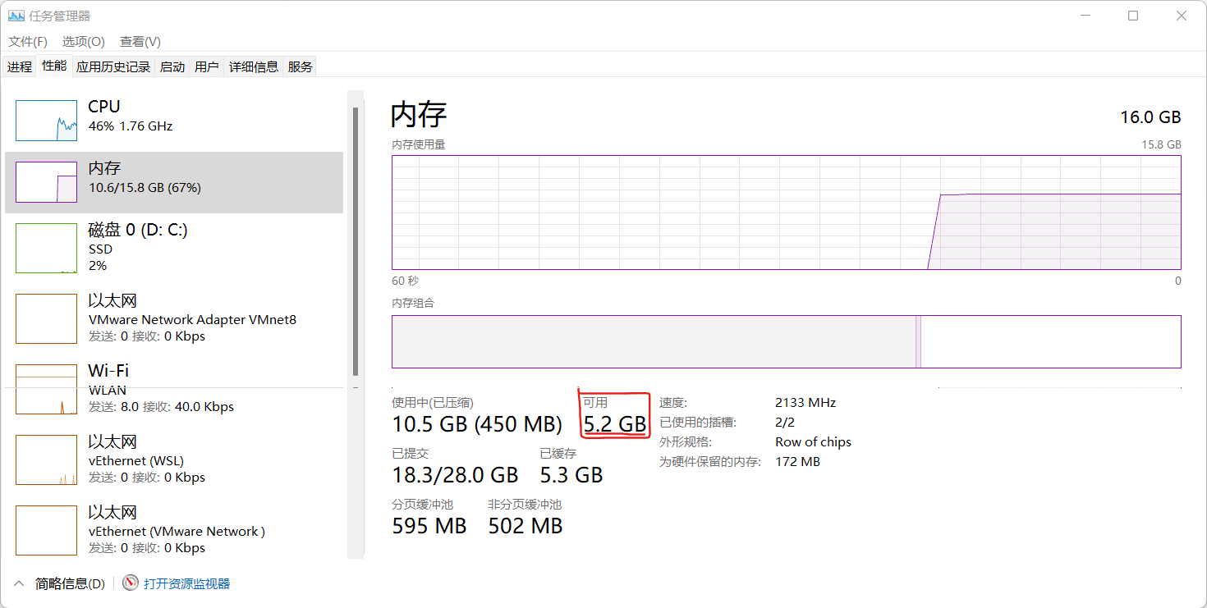This screenshot has width=1207, height=608.
Task: Open the 文件(F) menu
Action: (x=28, y=41)
